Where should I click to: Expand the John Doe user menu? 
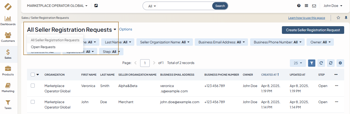pyautogui.click(x=333, y=6)
